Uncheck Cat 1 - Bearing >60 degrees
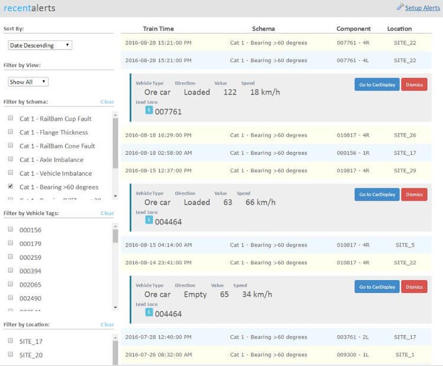 11,186
